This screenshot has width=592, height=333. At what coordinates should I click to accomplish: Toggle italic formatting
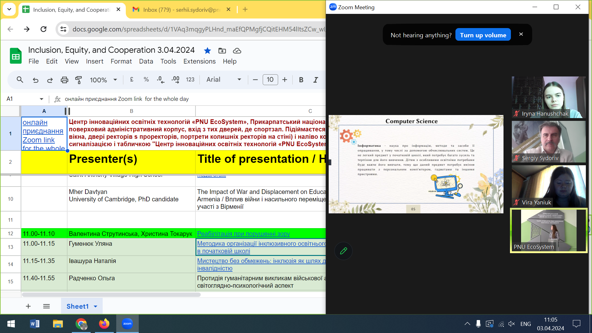coord(315,80)
